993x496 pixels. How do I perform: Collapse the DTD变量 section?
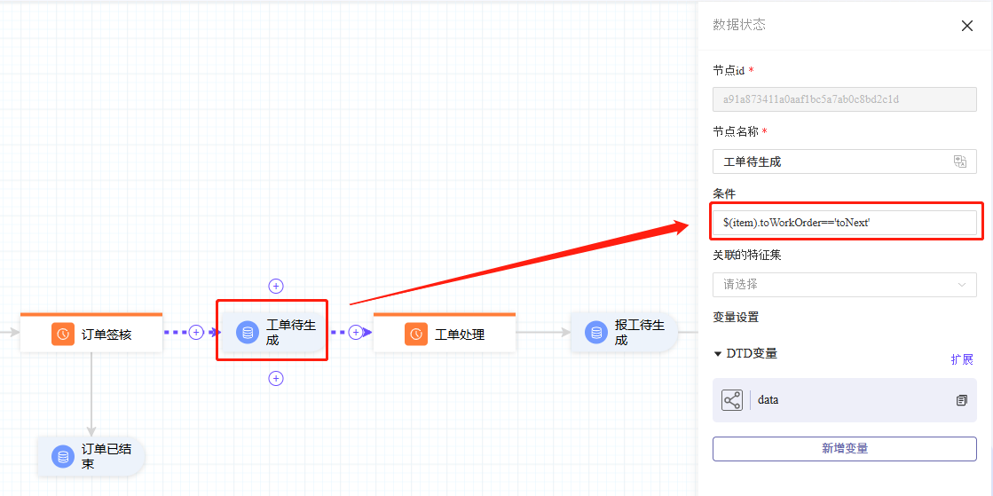pos(718,353)
